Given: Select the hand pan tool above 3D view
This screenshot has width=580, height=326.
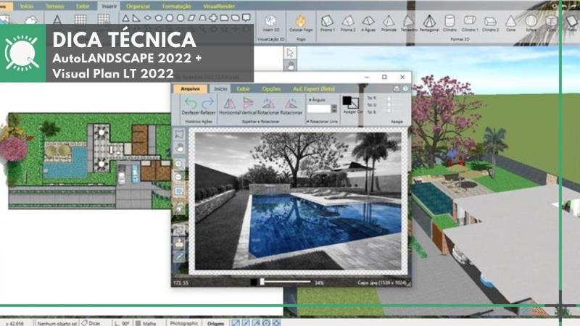Looking at the screenshot, I should (x=290, y=66).
